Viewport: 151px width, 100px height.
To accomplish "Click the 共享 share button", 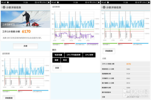I will point(25,46).
